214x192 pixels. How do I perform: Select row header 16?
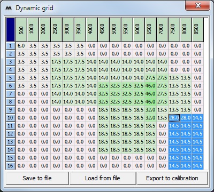[11, 166]
